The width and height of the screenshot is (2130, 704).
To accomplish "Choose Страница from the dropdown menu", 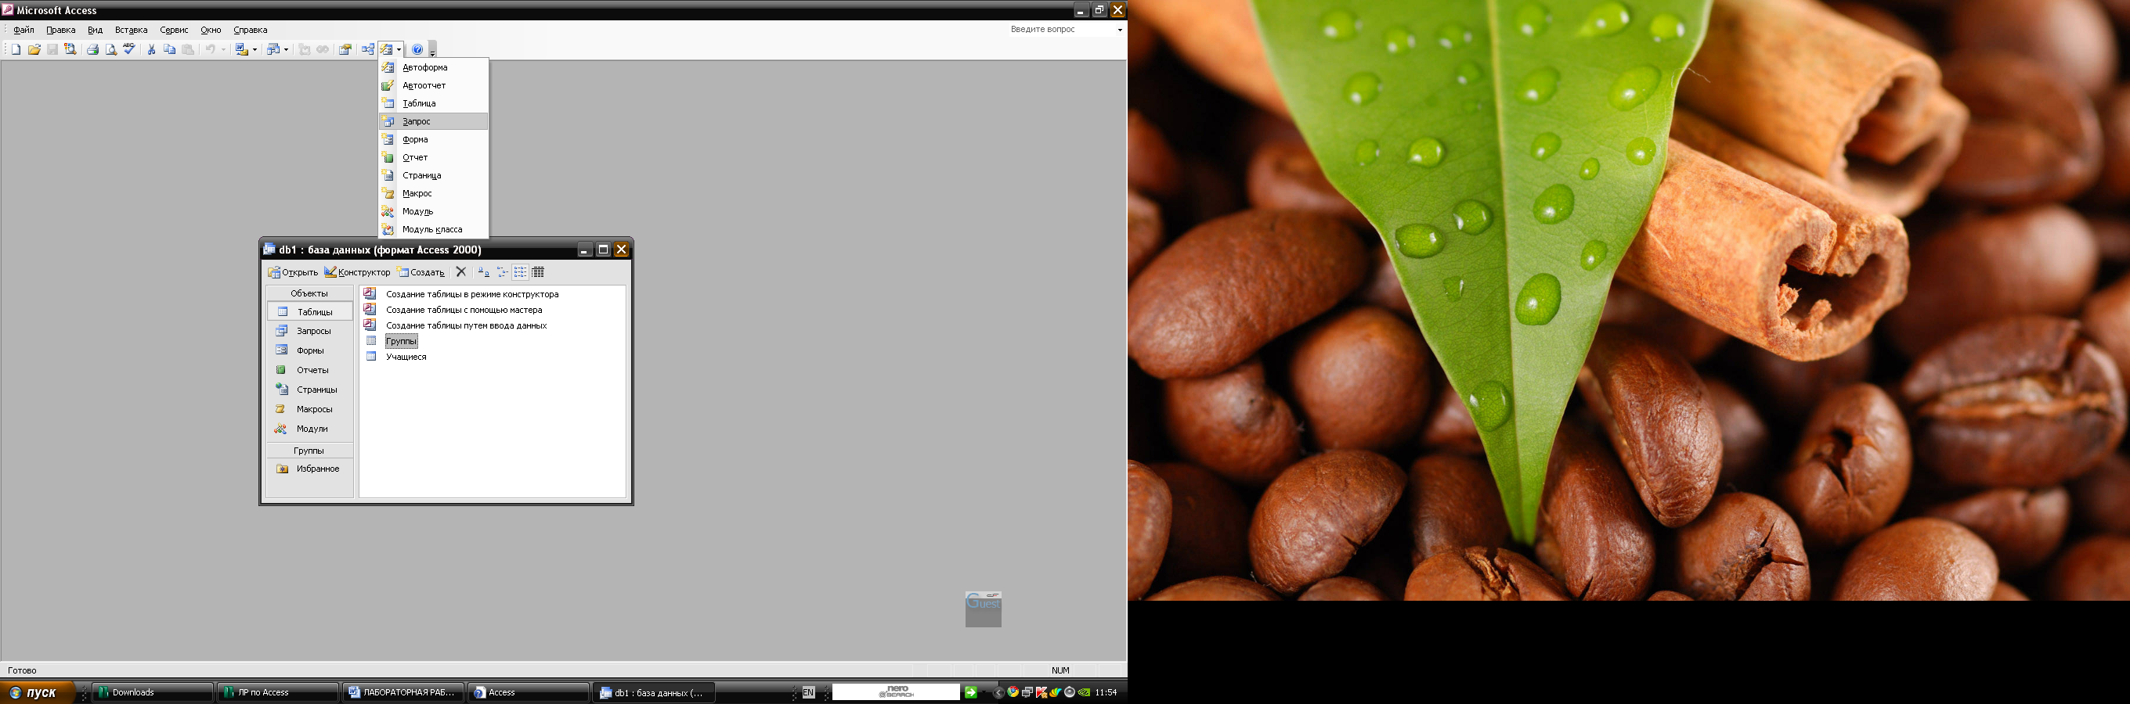I will click(x=433, y=175).
